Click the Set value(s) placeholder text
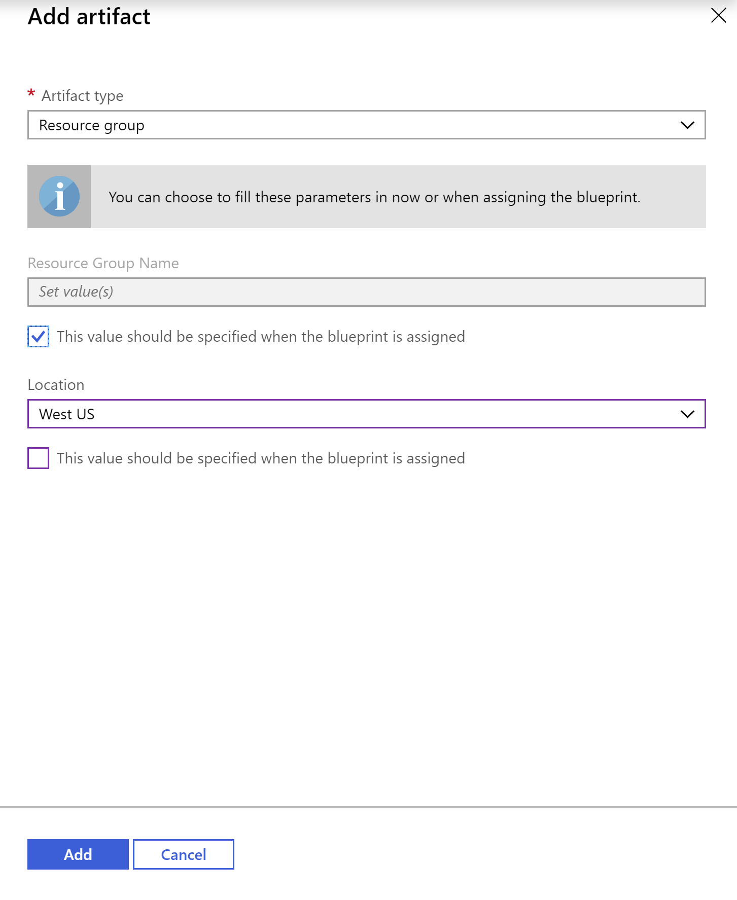Image resolution: width=737 pixels, height=900 pixels. click(76, 292)
